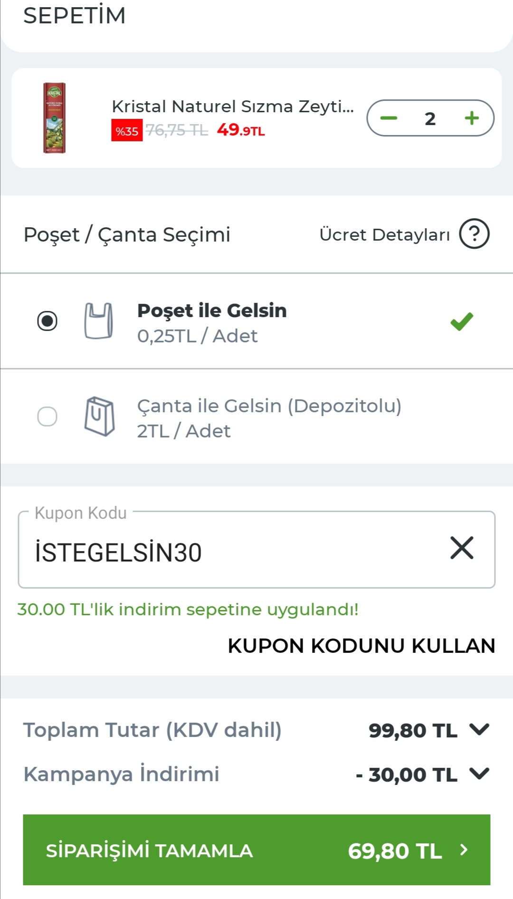Clear coupon code with X icon
Image resolution: width=513 pixels, height=899 pixels.
462,548
